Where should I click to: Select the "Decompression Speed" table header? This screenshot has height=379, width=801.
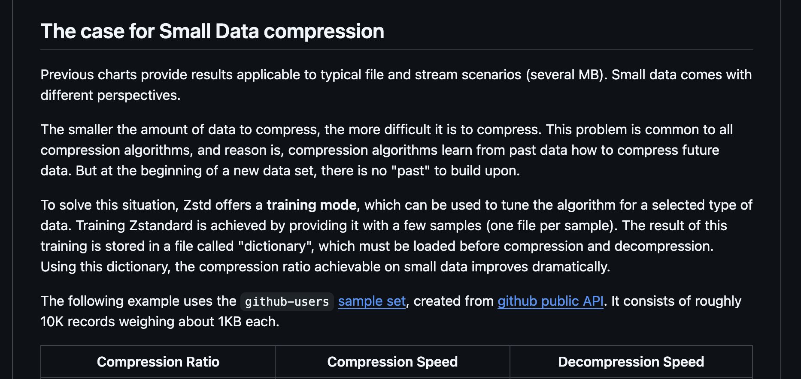(631, 362)
